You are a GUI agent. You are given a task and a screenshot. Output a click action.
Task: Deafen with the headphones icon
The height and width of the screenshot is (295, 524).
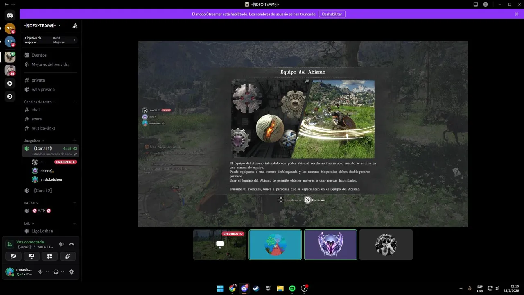[56, 272]
